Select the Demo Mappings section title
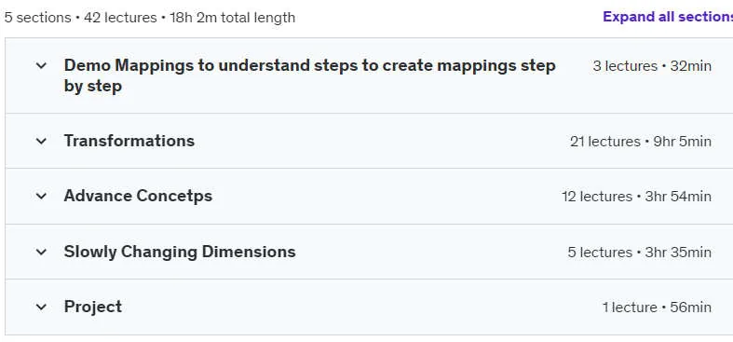Screen dimensions: 733x342 click(x=309, y=75)
